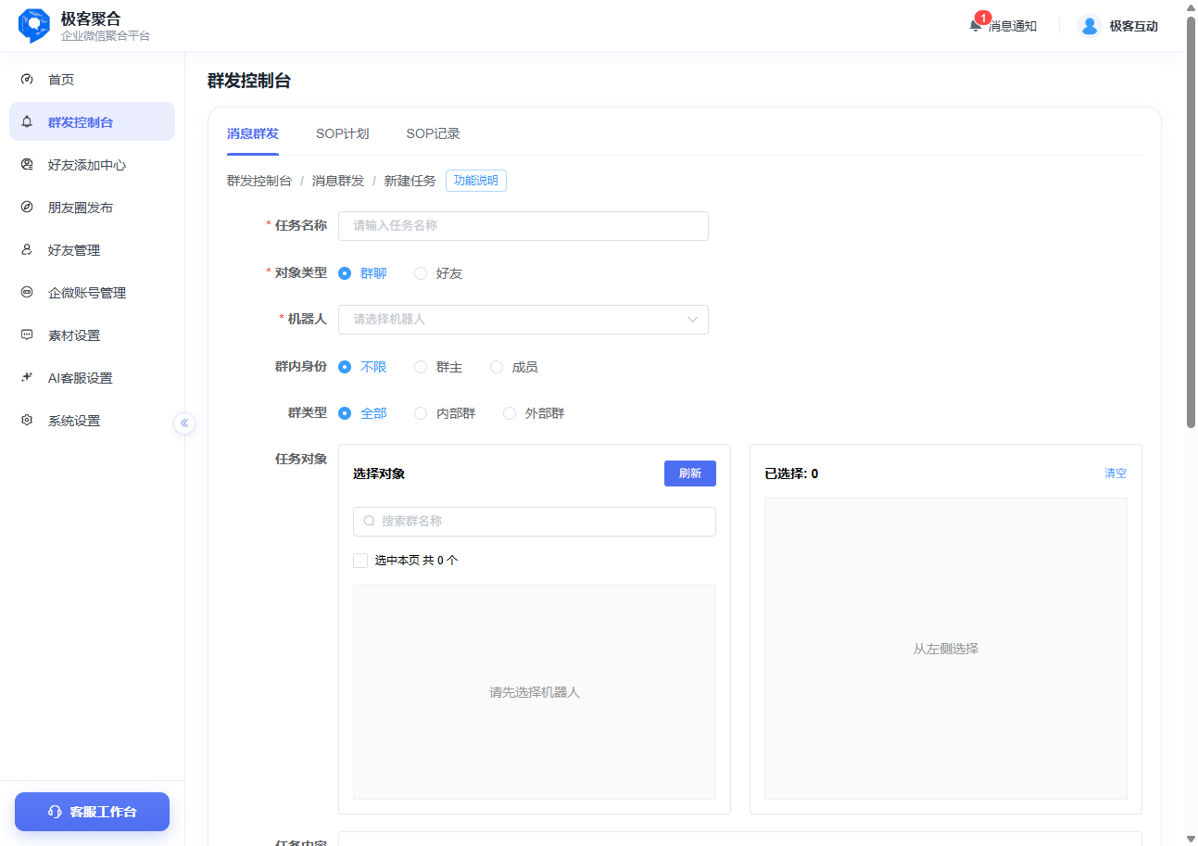Click the red notification badge showing 1

coord(983,18)
